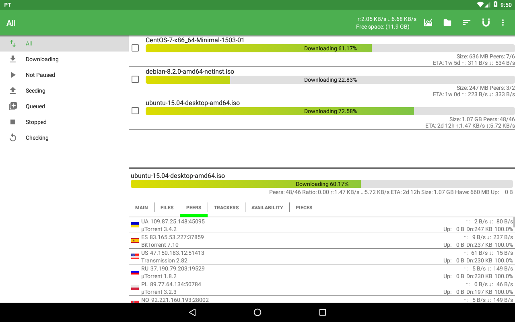515x322 pixels.
Task: Tap the All title in the app bar
Action: (x=11, y=23)
